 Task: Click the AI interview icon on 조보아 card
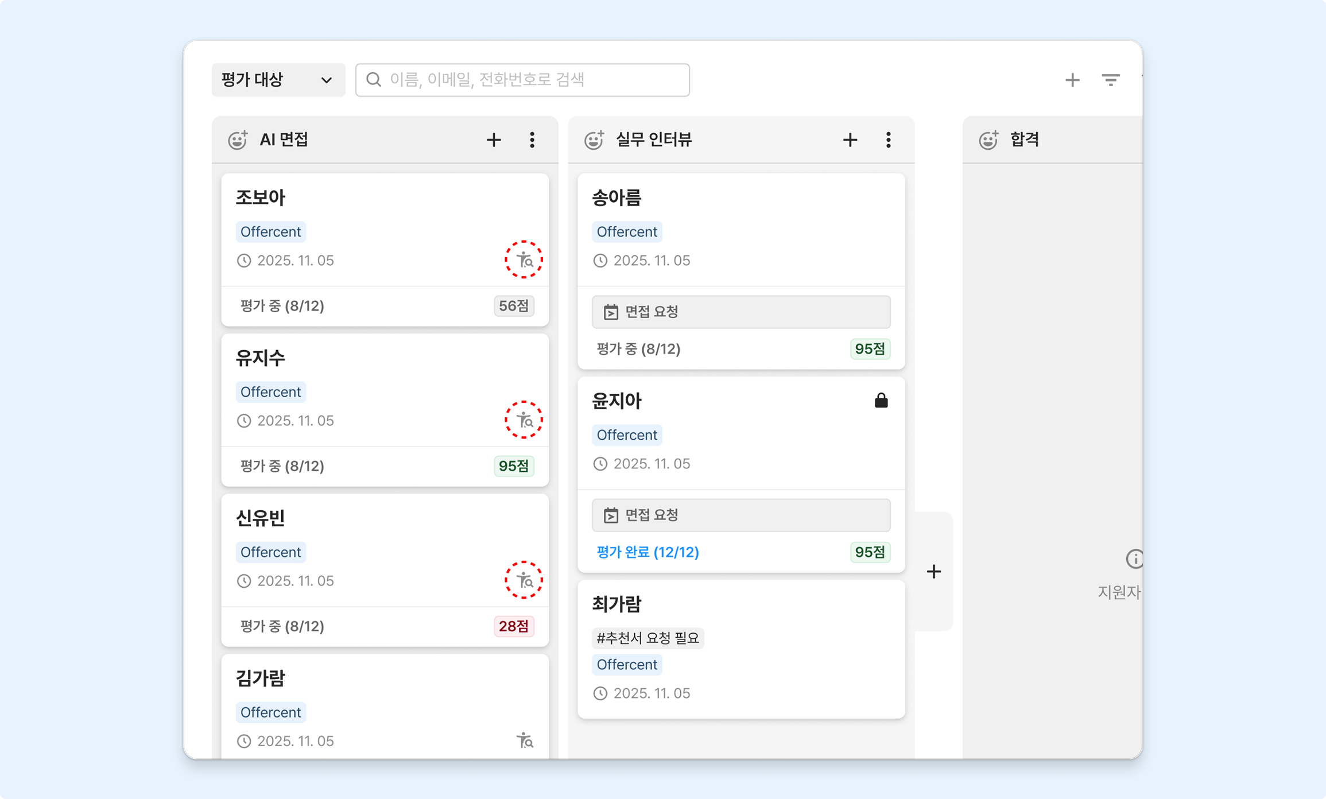(524, 260)
